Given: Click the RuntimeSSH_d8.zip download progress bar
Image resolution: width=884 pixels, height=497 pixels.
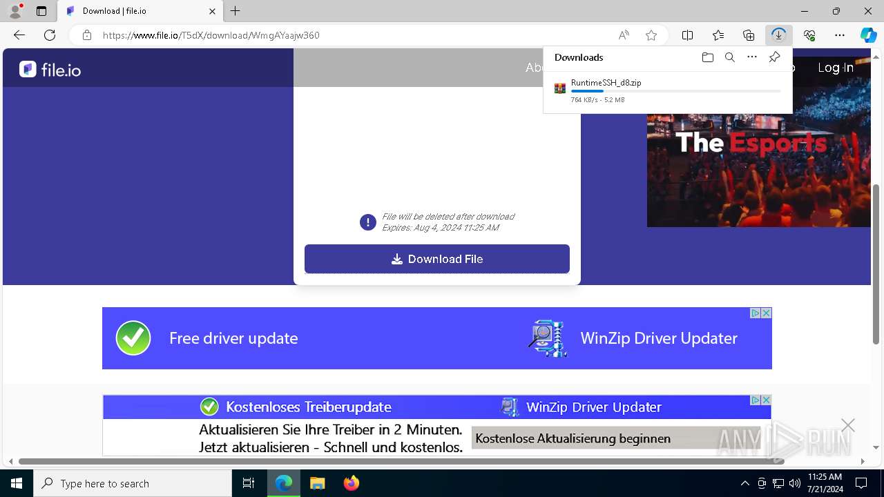Looking at the screenshot, I should coord(675,91).
